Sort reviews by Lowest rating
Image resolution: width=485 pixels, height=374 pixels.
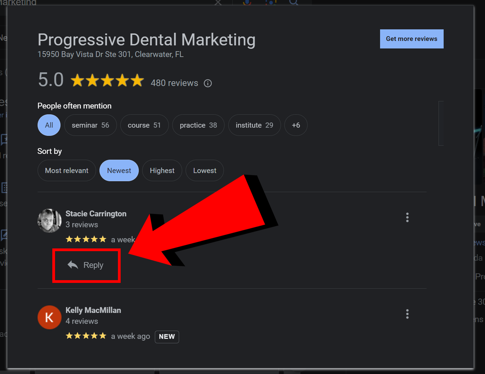coord(205,171)
